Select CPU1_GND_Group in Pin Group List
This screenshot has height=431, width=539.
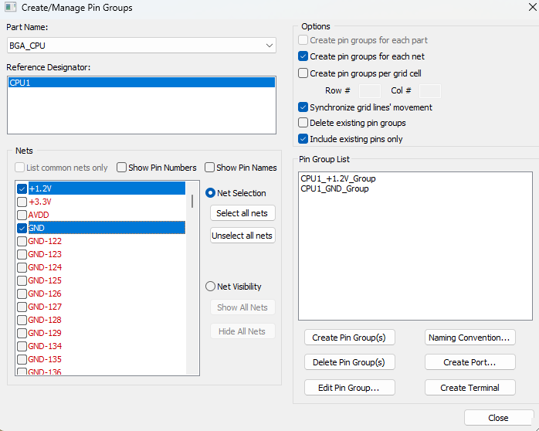click(334, 188)
